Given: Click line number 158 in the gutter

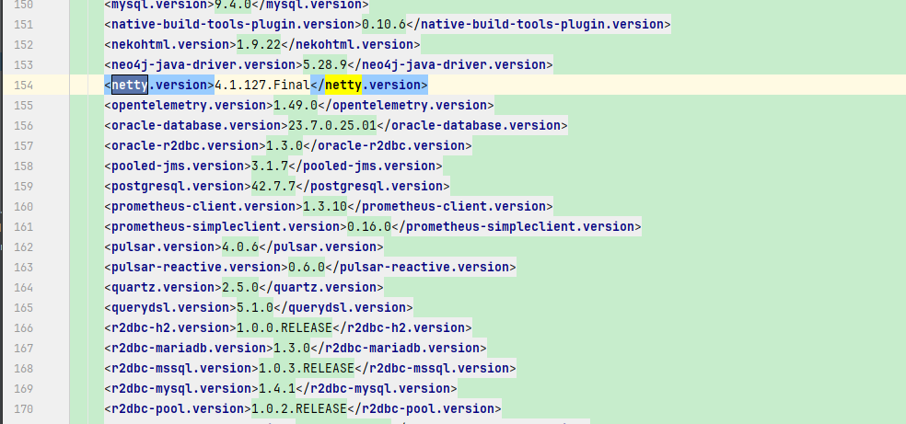Looking at the screenshot, I should 23,166.
